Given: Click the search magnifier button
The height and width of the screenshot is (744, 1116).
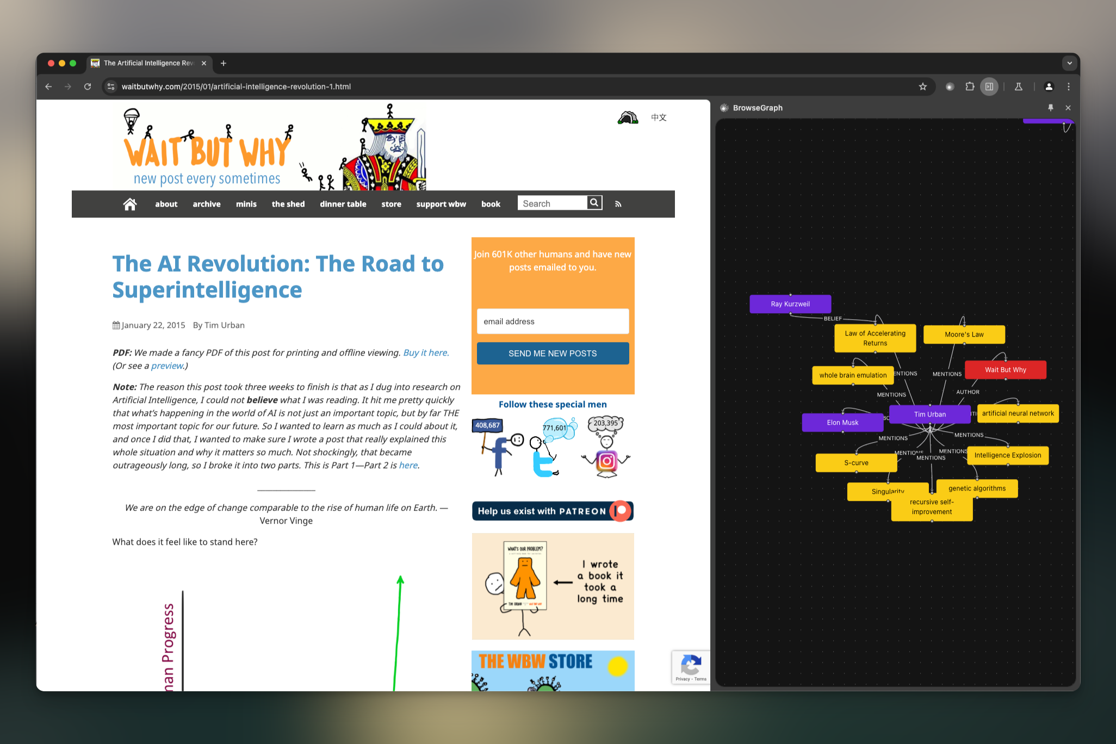Looking at the screenshot, I should tap(594, 203).
